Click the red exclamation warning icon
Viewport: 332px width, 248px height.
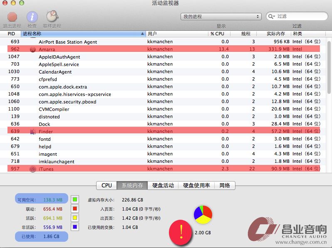181,232
